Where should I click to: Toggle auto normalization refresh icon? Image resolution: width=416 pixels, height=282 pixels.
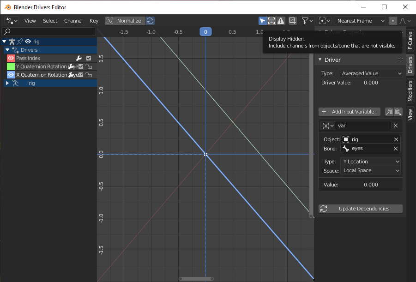pos(150,21)
